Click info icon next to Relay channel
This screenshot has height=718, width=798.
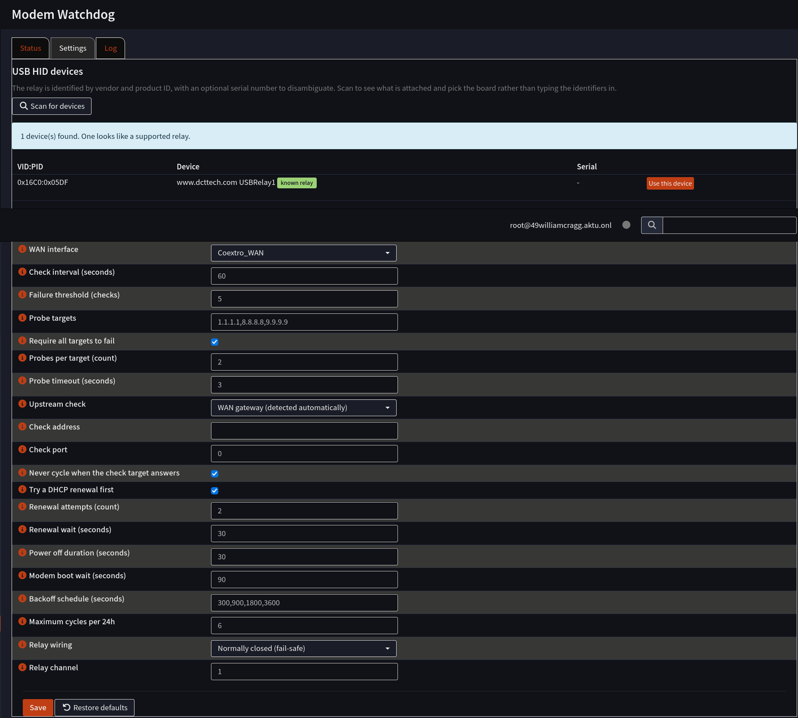tap(22, 667)
